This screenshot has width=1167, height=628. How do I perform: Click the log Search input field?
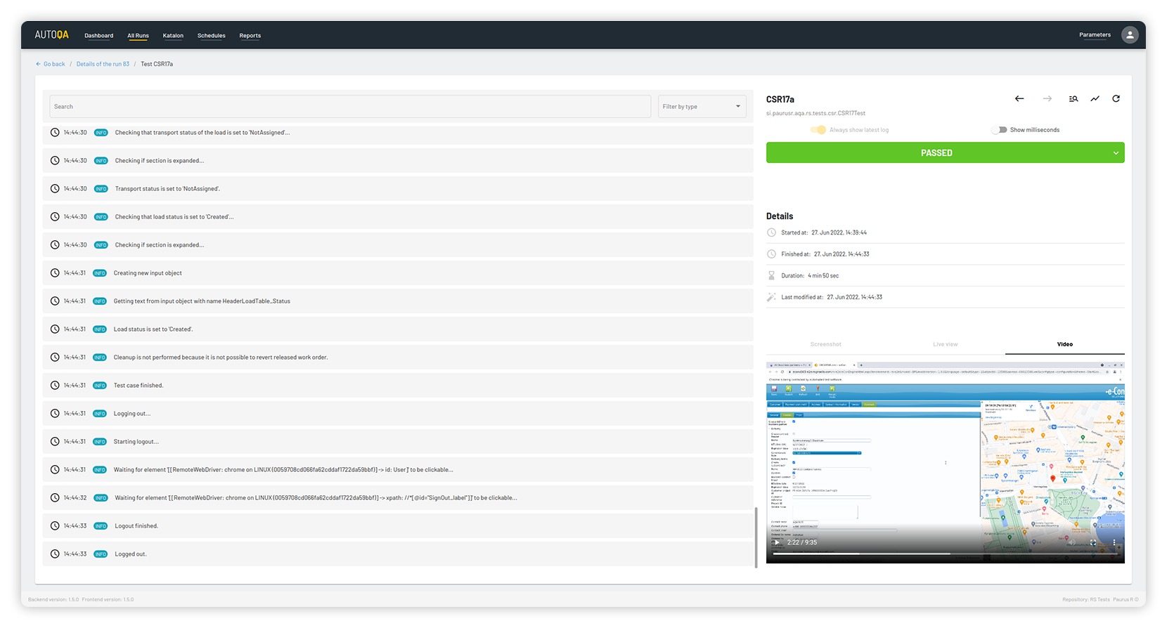tap(350, 107)
